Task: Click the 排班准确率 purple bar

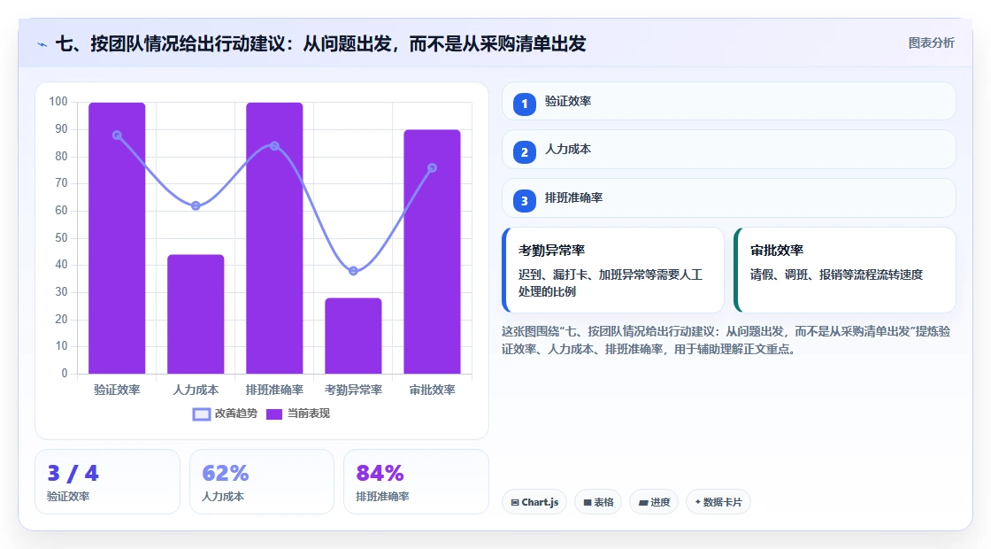Action: coord(274,238)
